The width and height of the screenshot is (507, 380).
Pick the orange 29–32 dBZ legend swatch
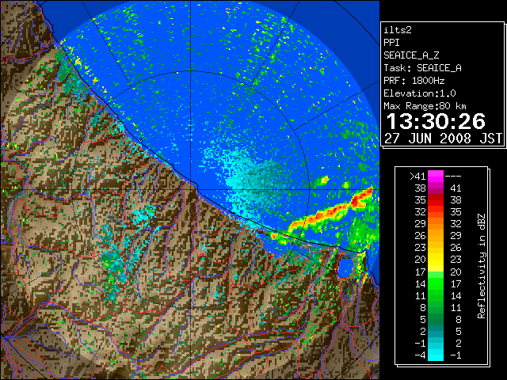point(435,224)
